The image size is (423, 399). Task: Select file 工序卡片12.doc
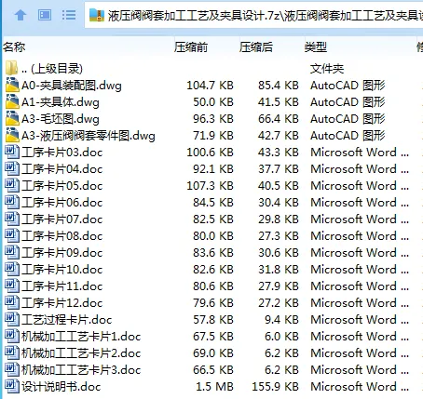coord(61,303)
